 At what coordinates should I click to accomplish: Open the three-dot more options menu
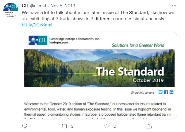(175, 6)
